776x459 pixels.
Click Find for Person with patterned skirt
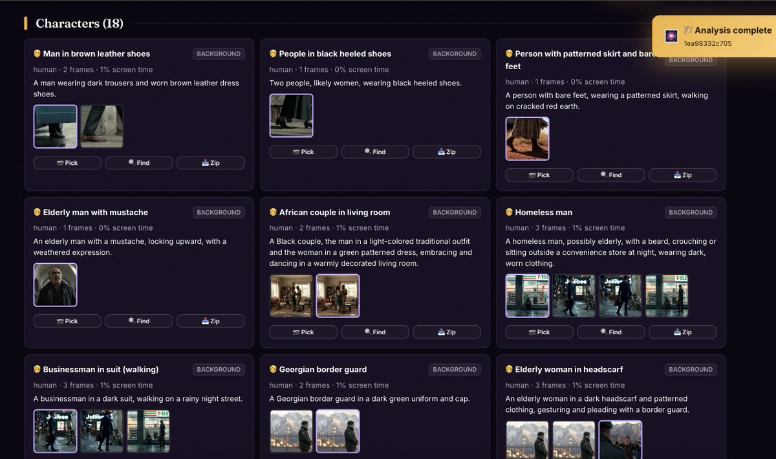click(611, 175)
